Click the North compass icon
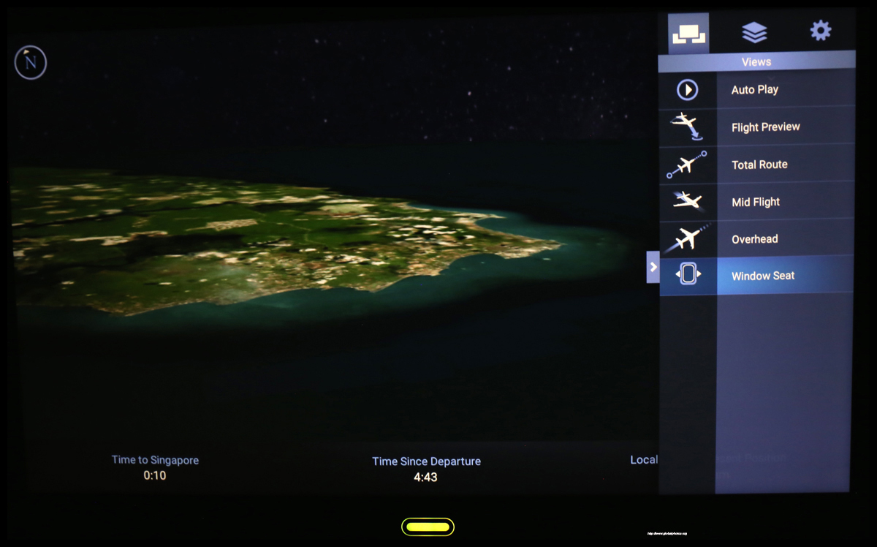The image size is (877, 547). pos(31,63)
